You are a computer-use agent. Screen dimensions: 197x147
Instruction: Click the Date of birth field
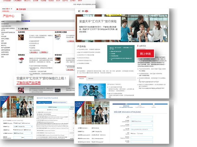(142, 129)
